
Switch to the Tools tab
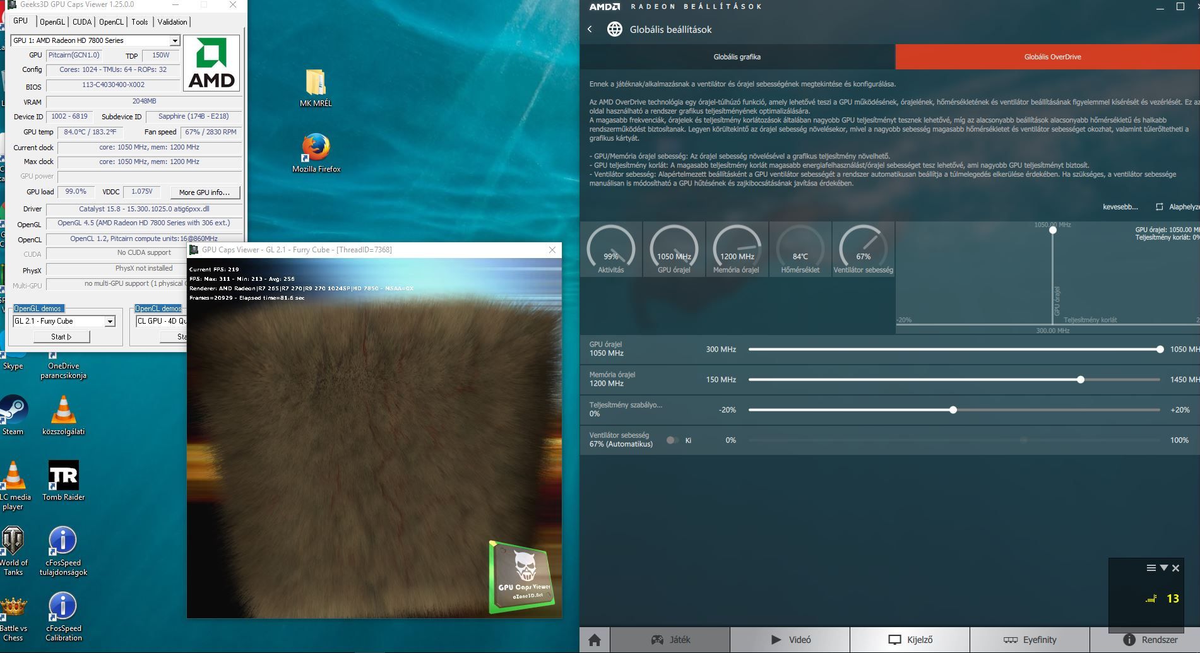140,22
